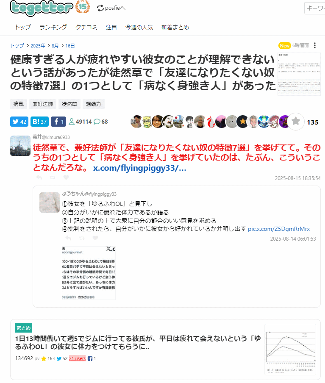Focus the keyword search field
This screenshot has width=325, height=383.
pos(315,8)
